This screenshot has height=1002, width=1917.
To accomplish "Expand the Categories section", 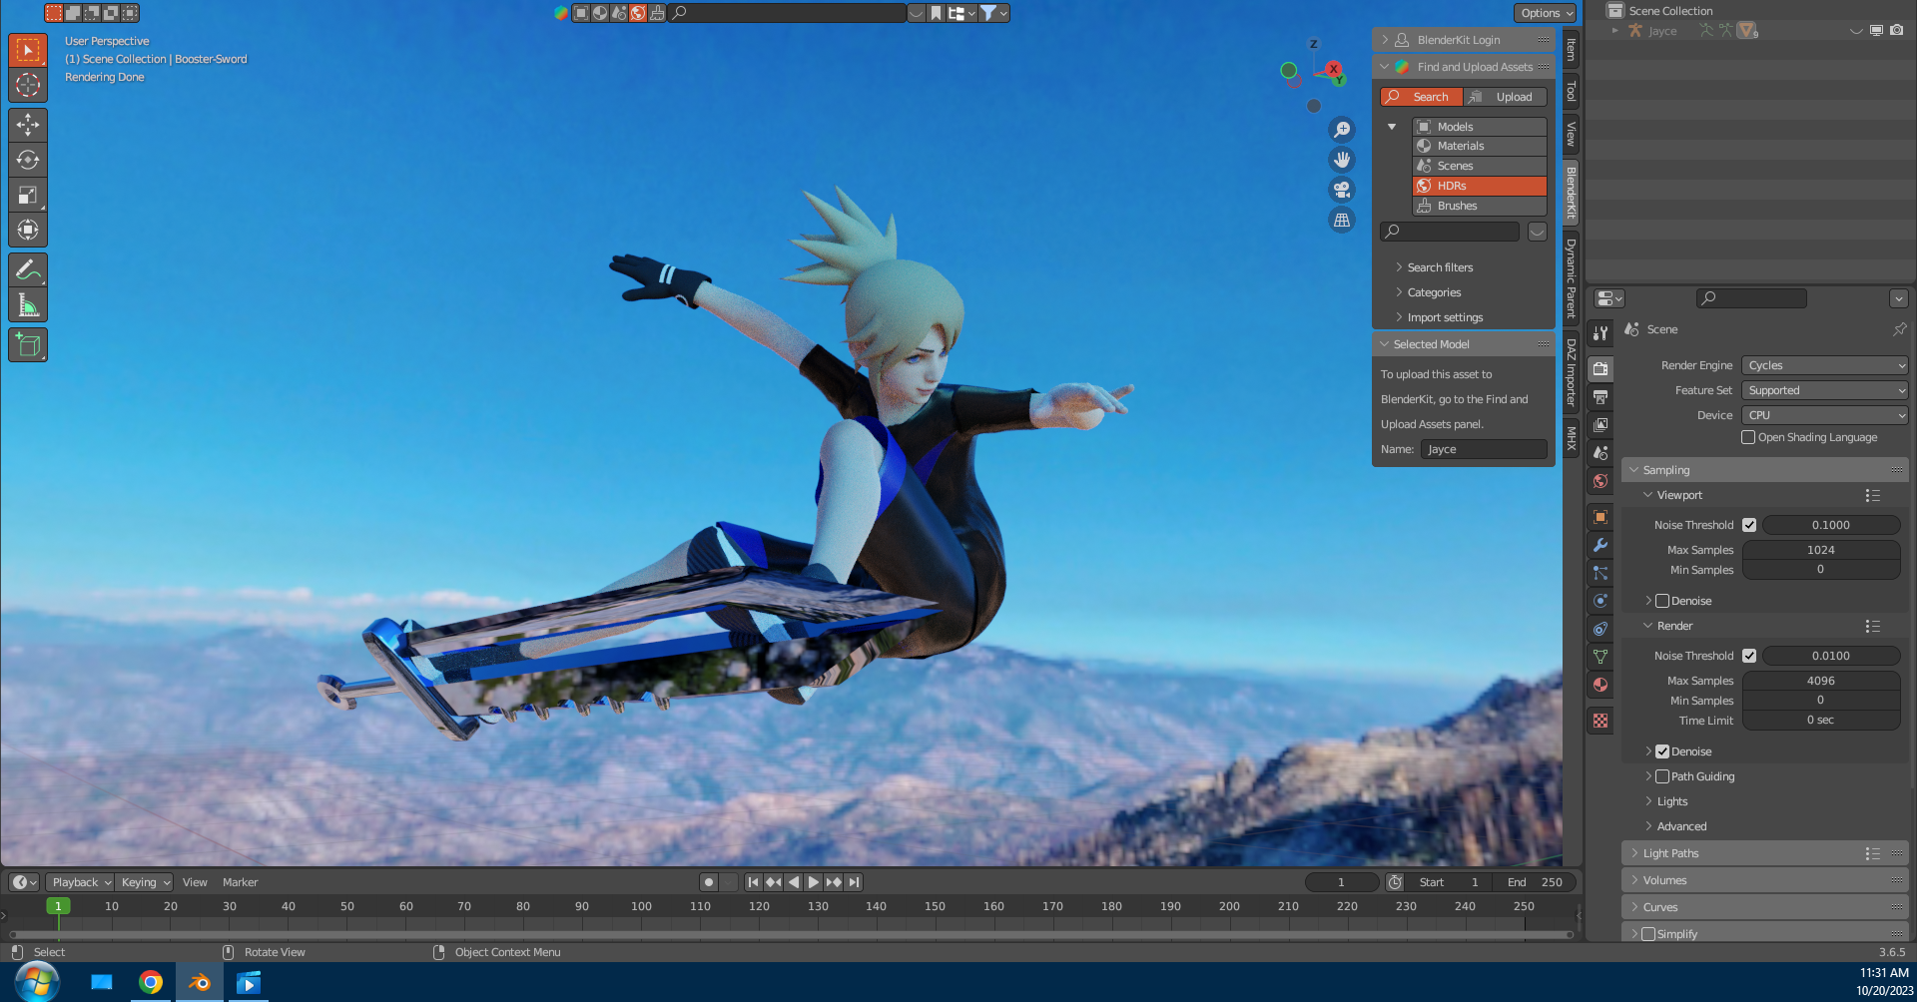I will (x=1434, y=292).
